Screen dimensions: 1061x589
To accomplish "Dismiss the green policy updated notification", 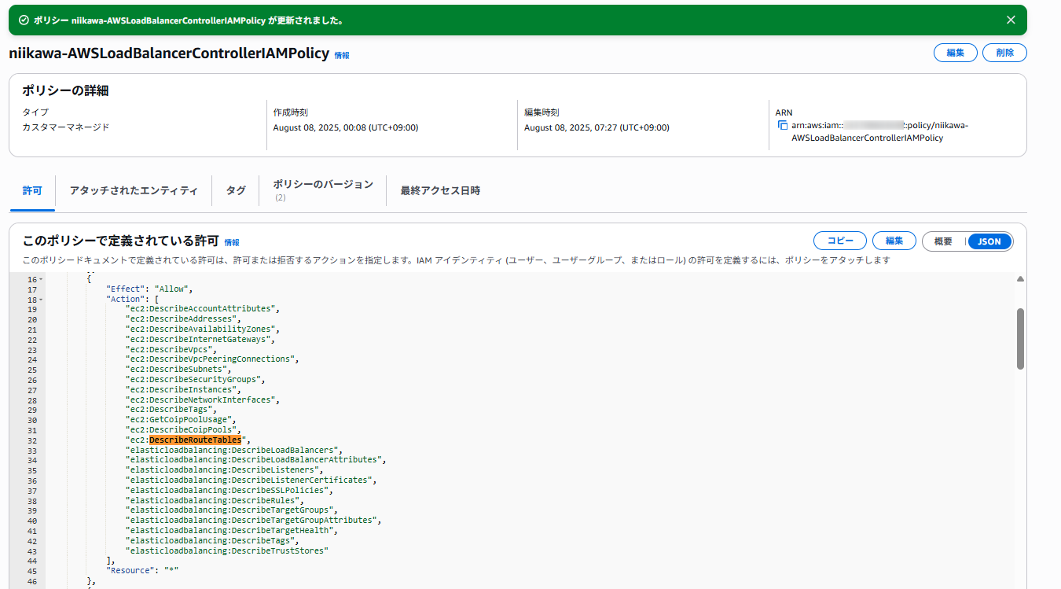I will (1011, 20).
